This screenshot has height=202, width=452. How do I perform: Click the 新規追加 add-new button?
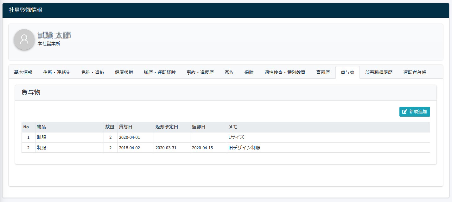tap(415, 112)
